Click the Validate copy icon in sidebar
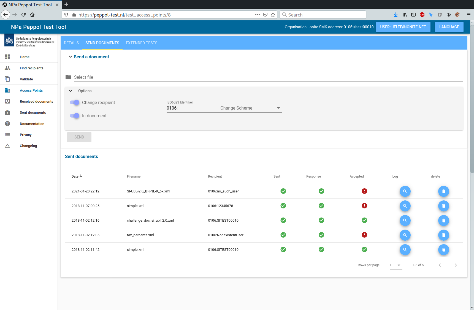 coord(7,79)
